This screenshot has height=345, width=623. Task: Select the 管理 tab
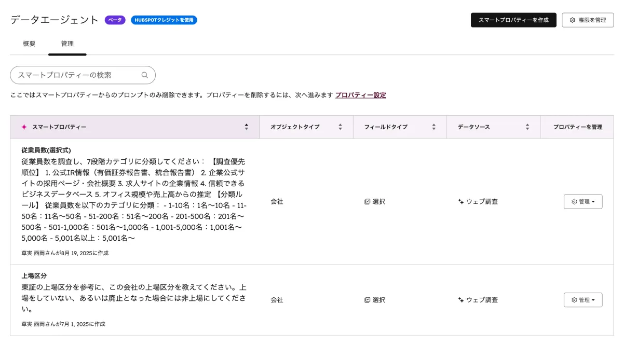[67, 44]
